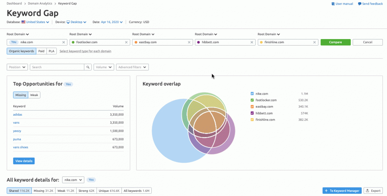Go to Domain Analytics breadcrumb

[40, 4]
